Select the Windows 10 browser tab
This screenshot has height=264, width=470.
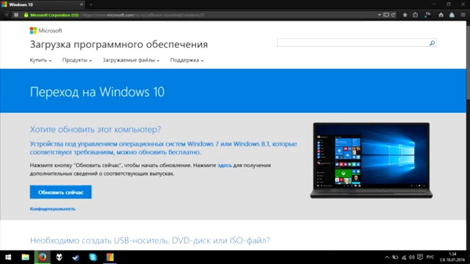pyautogui.click(x=43, y=4)
